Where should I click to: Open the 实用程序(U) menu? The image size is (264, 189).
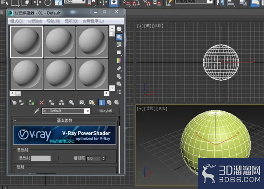tap(93, 21)
